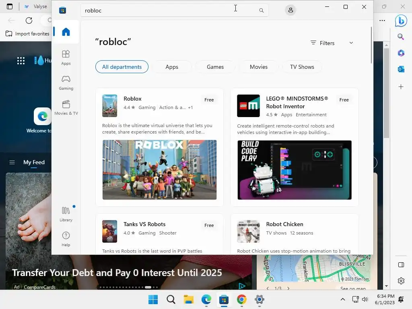
Task: Open the Build Code Play banner image
Action: coord(294,170)
